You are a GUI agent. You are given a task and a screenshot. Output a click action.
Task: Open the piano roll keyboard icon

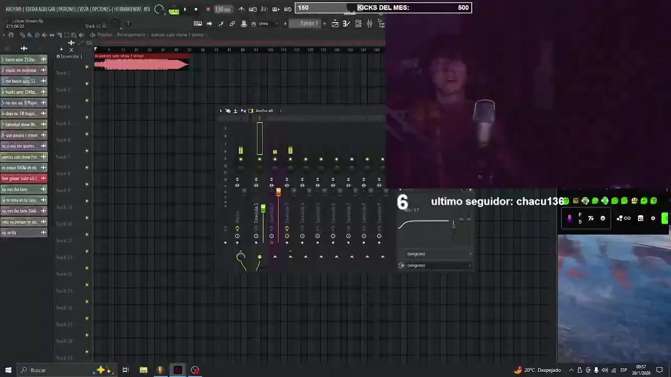(x=198, y=24)
